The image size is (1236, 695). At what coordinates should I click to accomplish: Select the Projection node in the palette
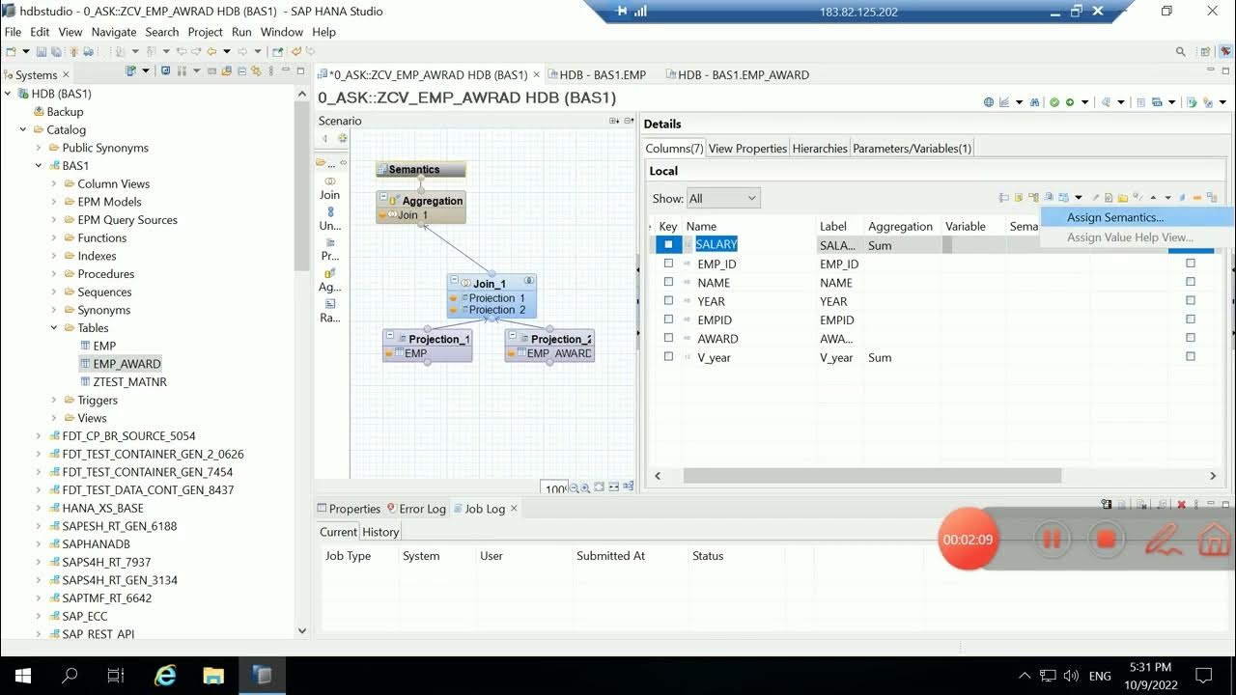tap(330, 250)
